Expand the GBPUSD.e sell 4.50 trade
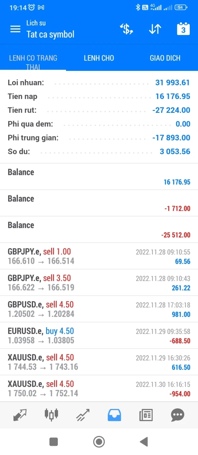The height and width of the screenshot is (455, 198). click(99, 309)
